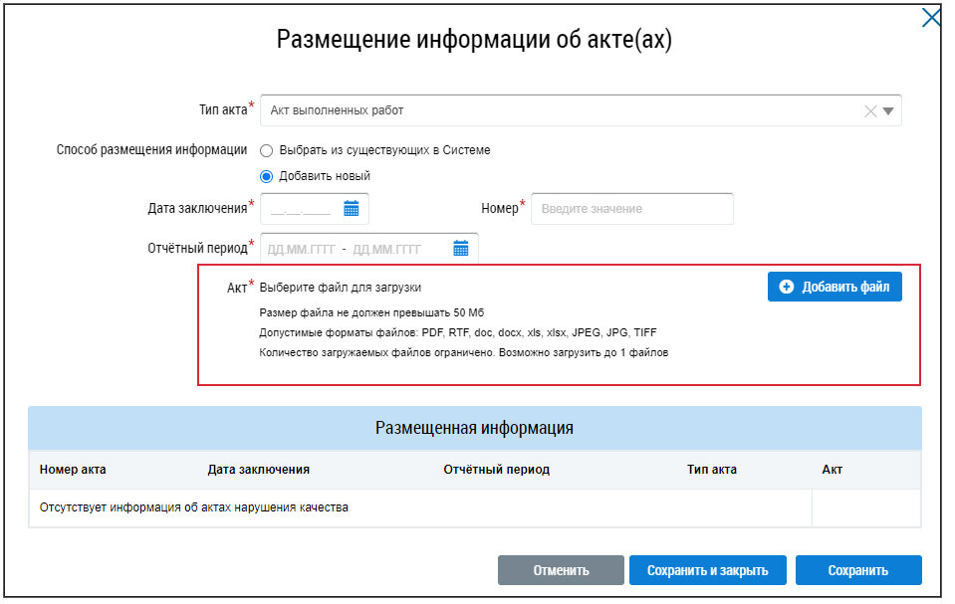Screen dimensions: 955x604
Task: Click the Отменить button
Action: pyautogui.click(x=561, y=570)
